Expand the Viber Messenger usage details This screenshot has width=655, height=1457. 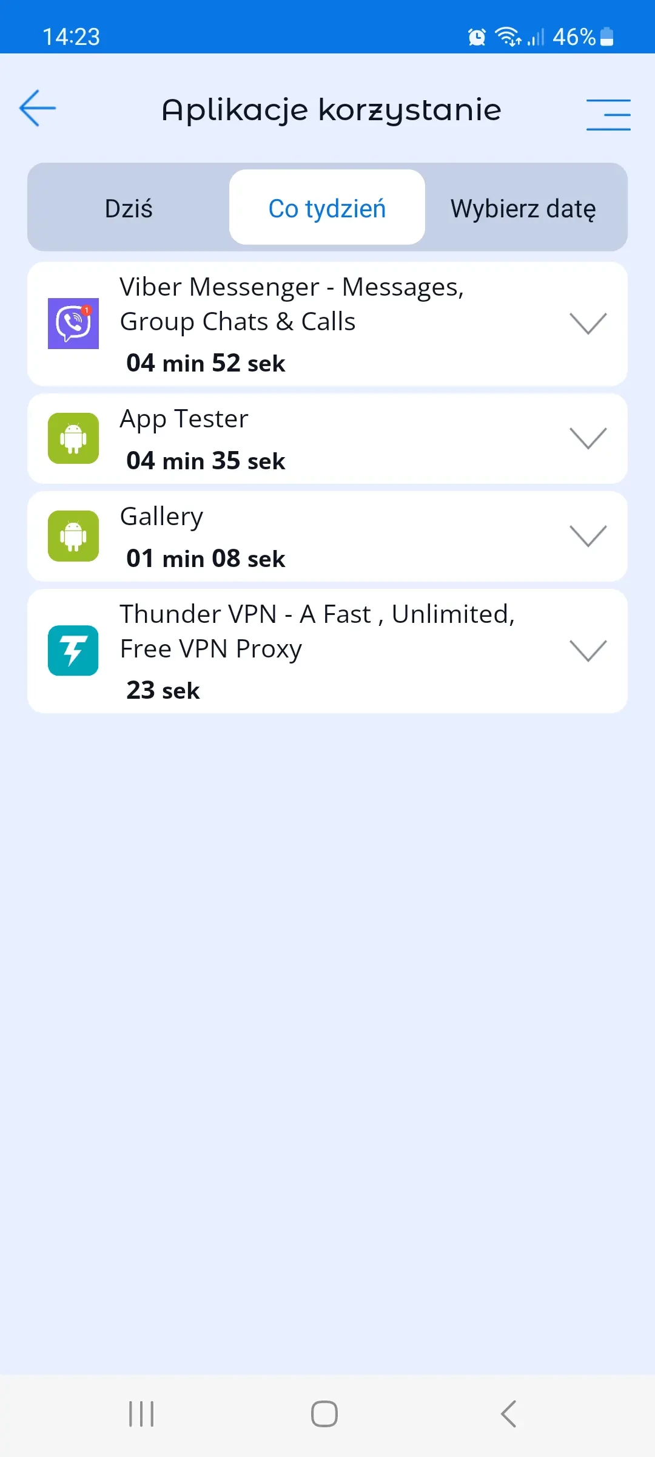pyautogui.click(x=588, y=324)
